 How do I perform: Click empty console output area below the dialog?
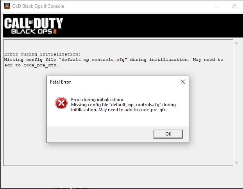[x=118, y=154]
